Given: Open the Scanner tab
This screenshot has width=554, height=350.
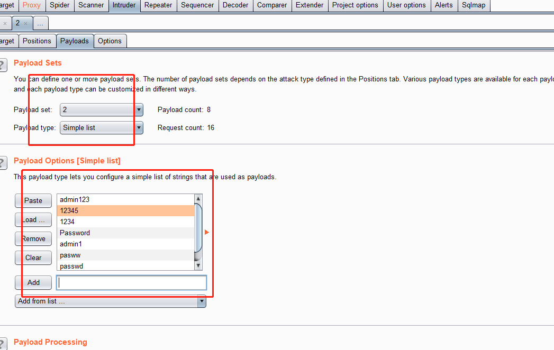Looking at the screenshot, I should coord(91,5).
